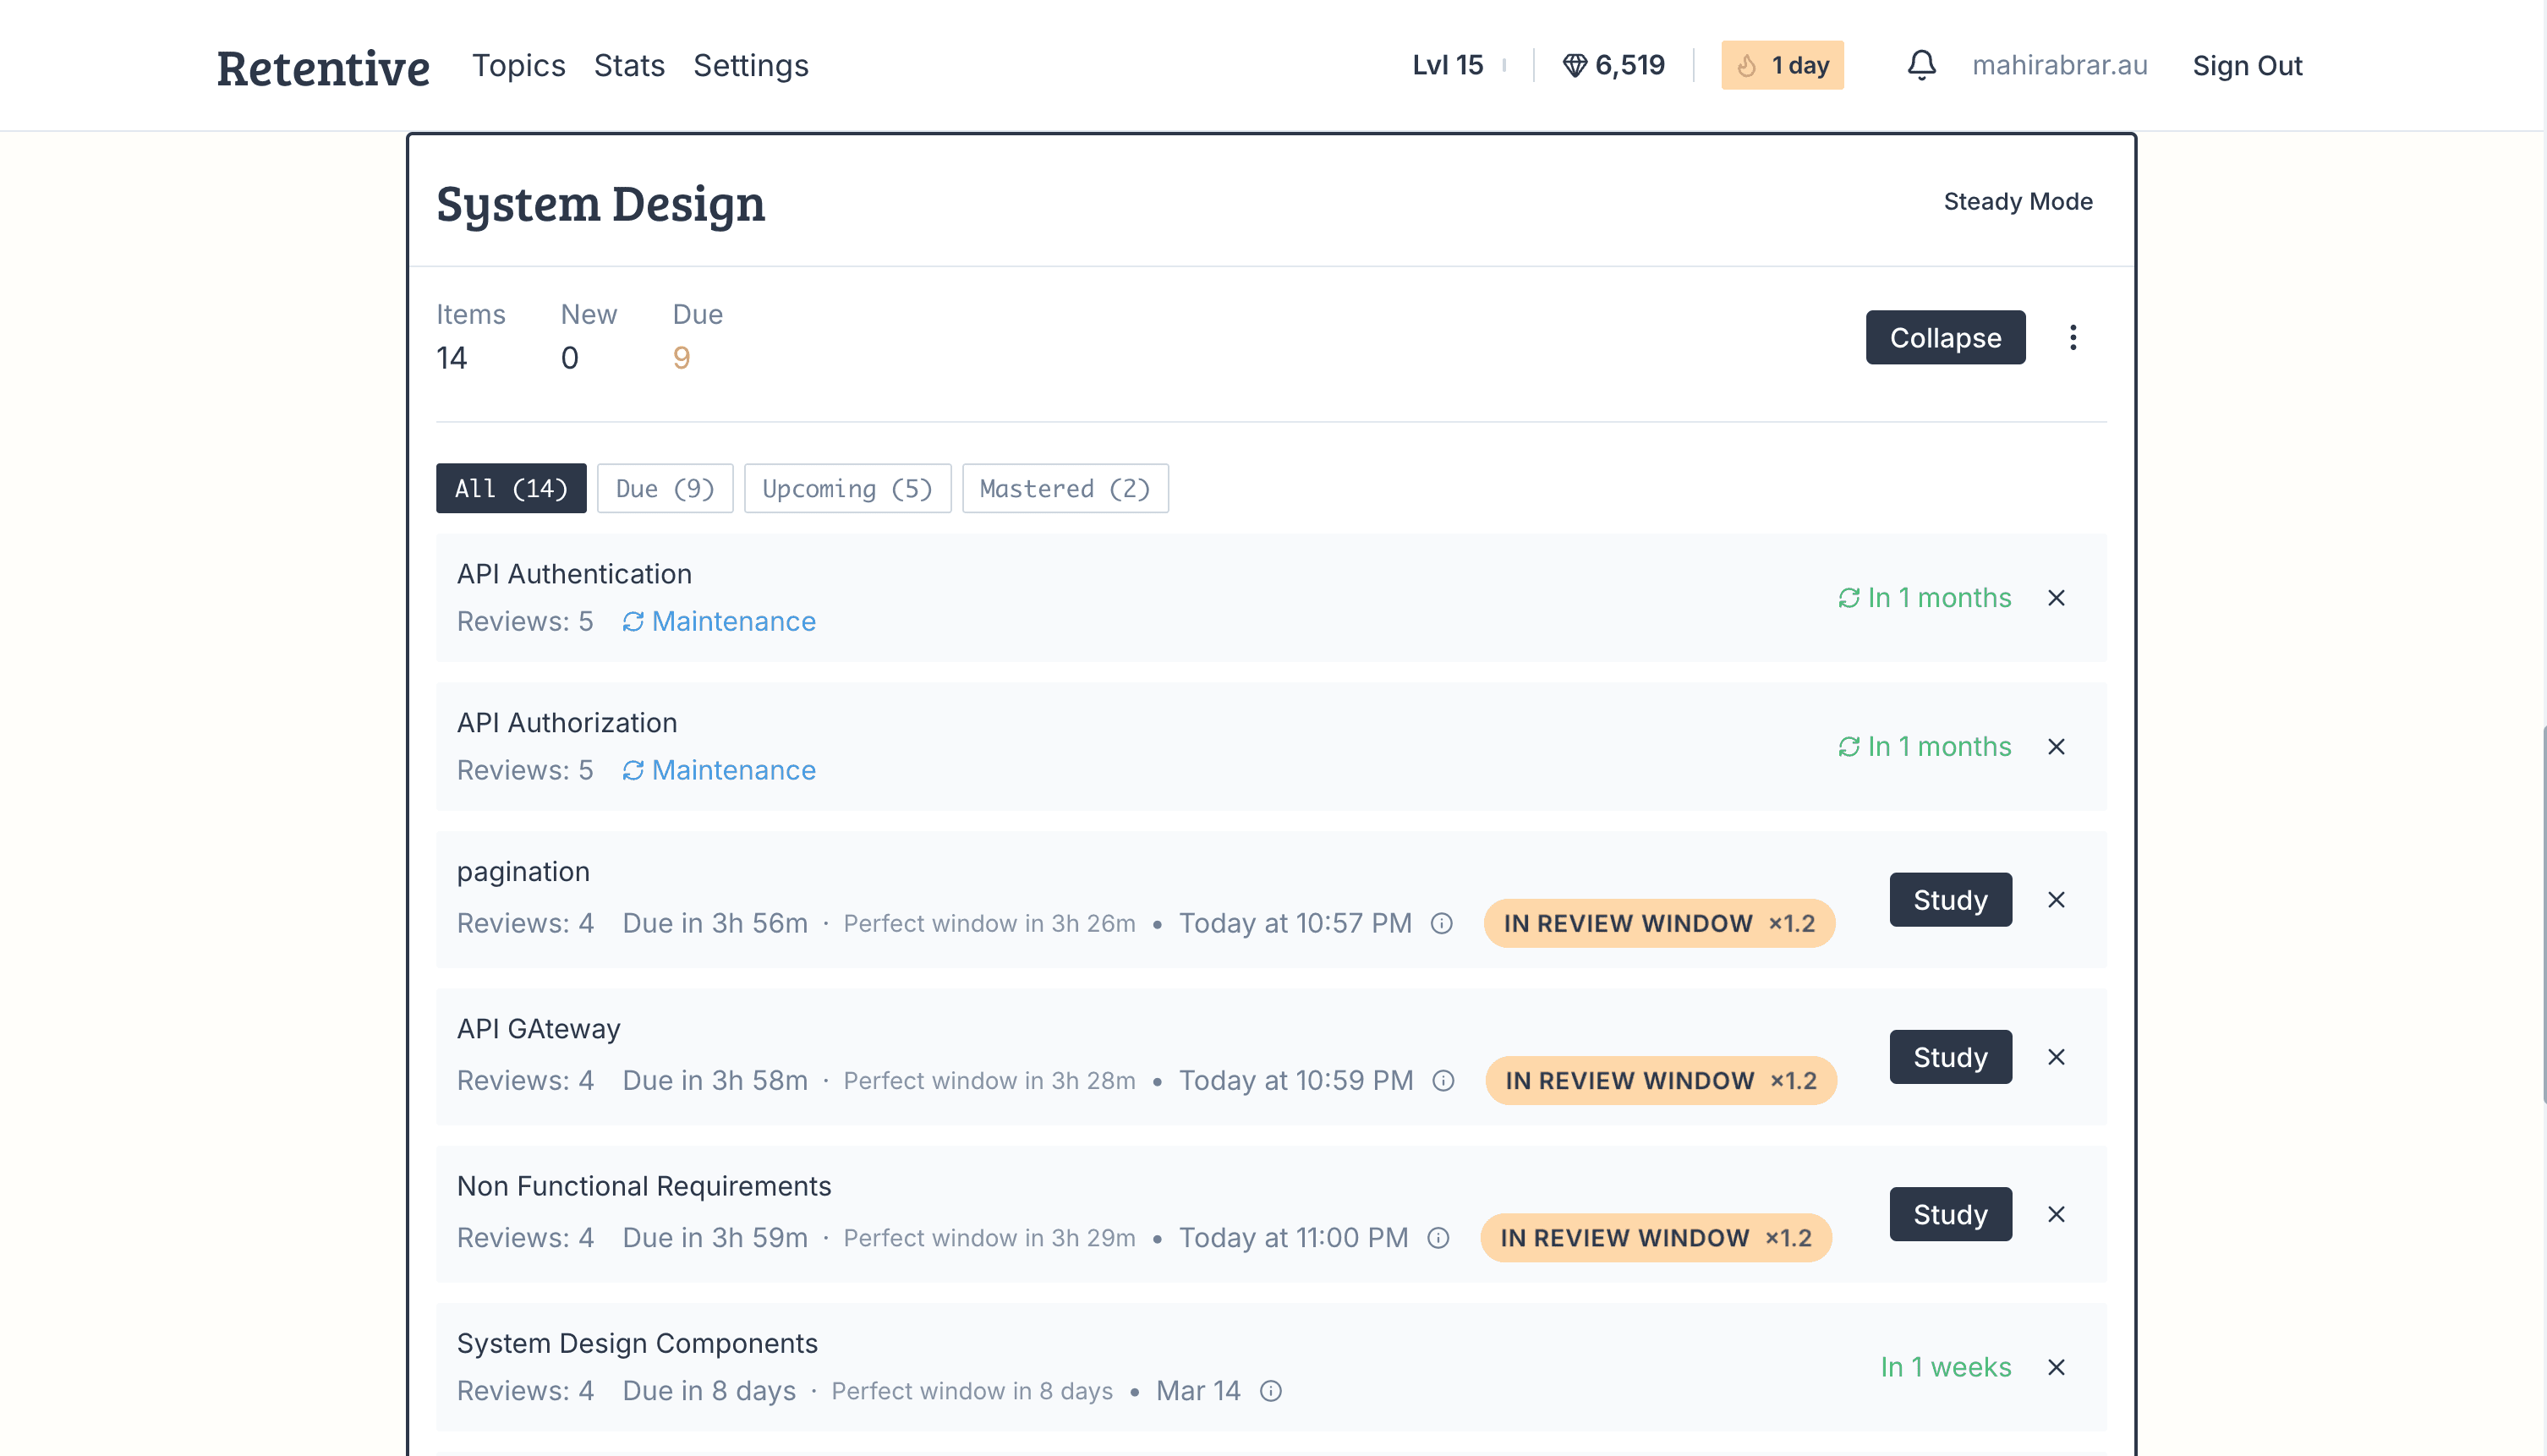Open the notifications bell icon
The image size is (2547, 1456).
click(x=1921, y=65)
